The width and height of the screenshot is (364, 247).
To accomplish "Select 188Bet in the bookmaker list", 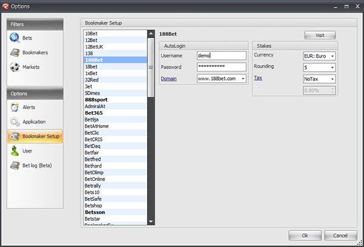I will pyautogui.click(x=115, y=60).
